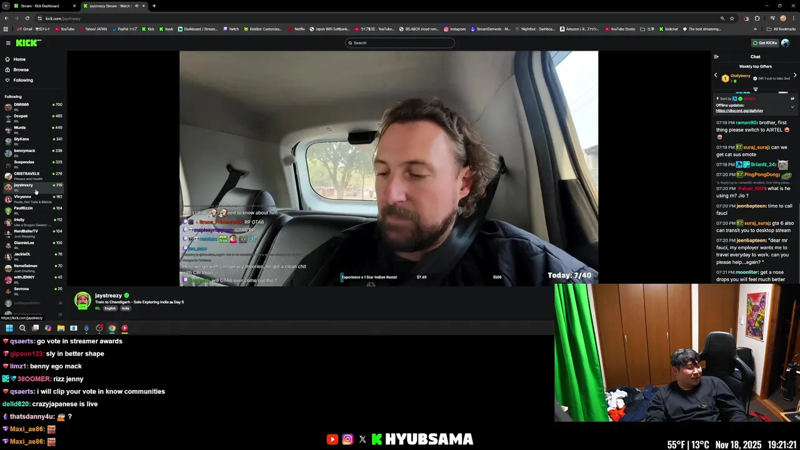Open Deepak channel in Following list

tap(32, 117)
